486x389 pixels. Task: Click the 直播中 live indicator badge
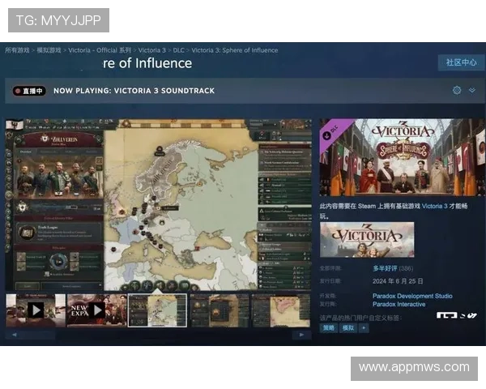tap(29, 91)
